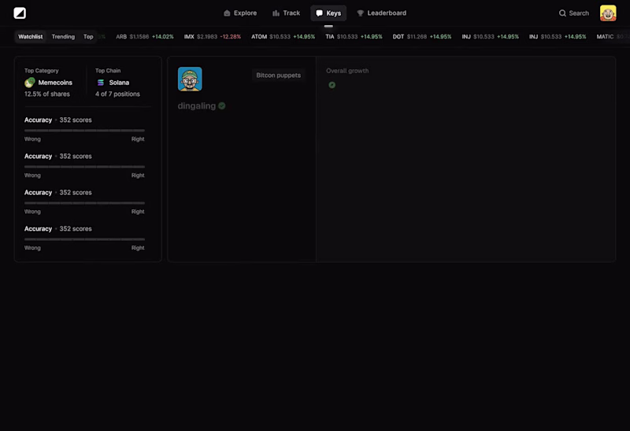Click the ARB ticker entry
Image resolution: width=630 pixels, height=431 pixels.
(145, 36)
